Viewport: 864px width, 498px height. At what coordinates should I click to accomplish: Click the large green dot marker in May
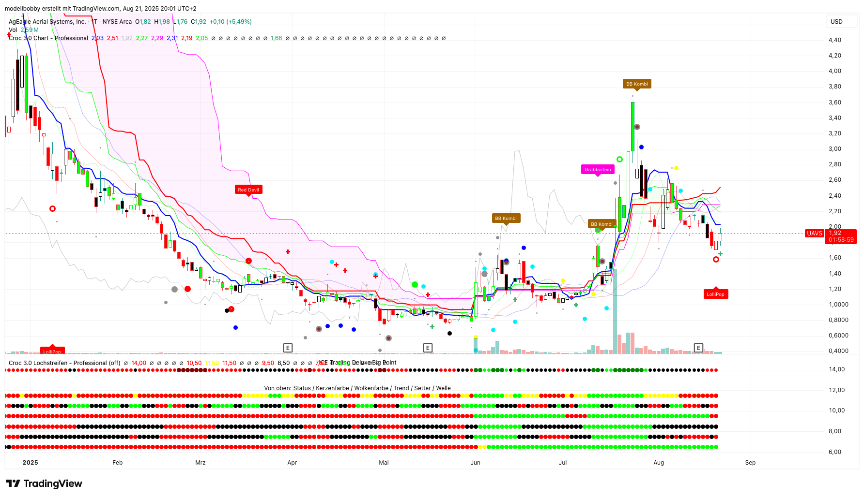coord(415,284)
